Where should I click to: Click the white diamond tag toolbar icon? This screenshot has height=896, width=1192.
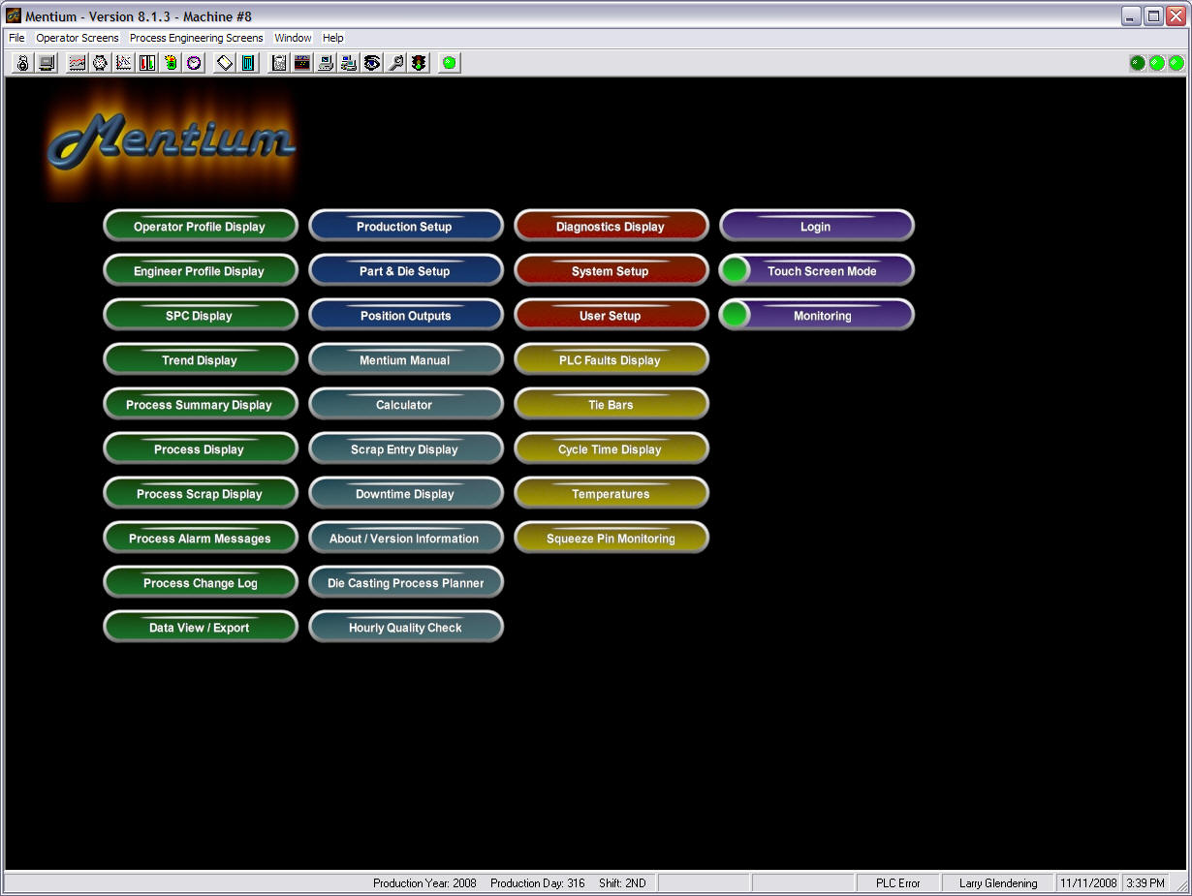tap(225, 63)
